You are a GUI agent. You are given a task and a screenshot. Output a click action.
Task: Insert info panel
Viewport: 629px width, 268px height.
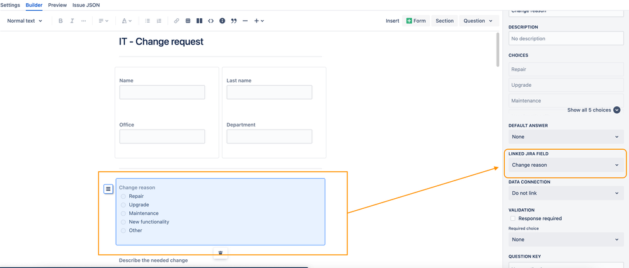pos(222,21)
